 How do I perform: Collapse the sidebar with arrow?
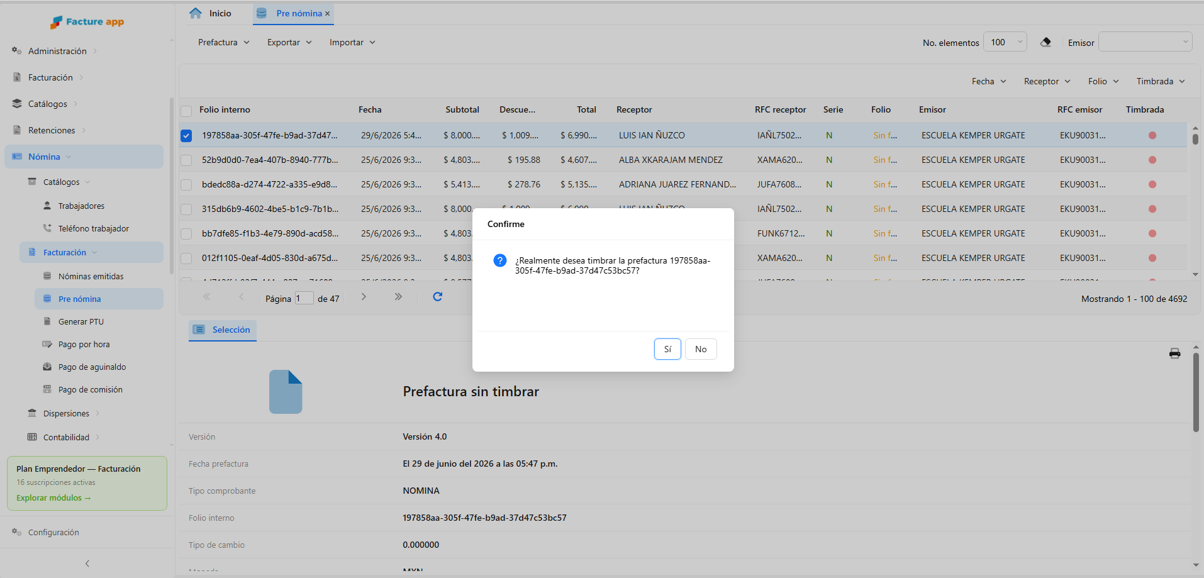click(x=87, y=564)
